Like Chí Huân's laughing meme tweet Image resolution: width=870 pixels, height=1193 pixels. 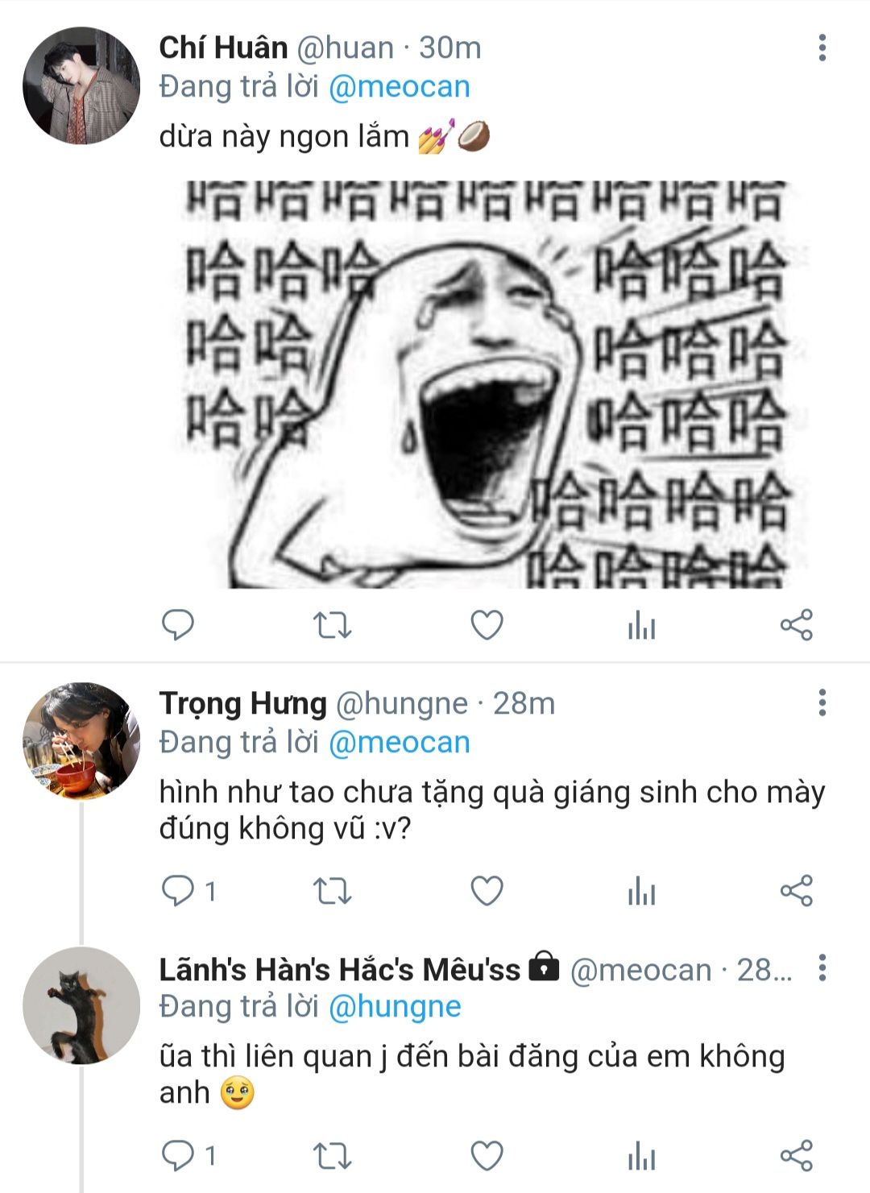pyautogui.click(x=487, y=625)
